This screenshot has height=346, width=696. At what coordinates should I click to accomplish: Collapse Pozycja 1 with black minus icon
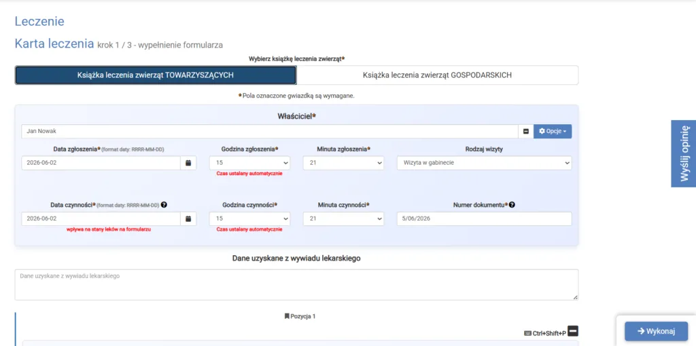click(x=573, y=331)
